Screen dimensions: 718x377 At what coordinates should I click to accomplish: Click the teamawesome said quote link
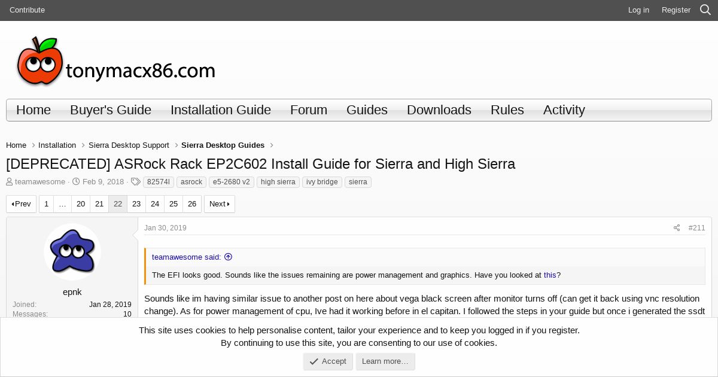pyautogui.click(x=187, y=257)
